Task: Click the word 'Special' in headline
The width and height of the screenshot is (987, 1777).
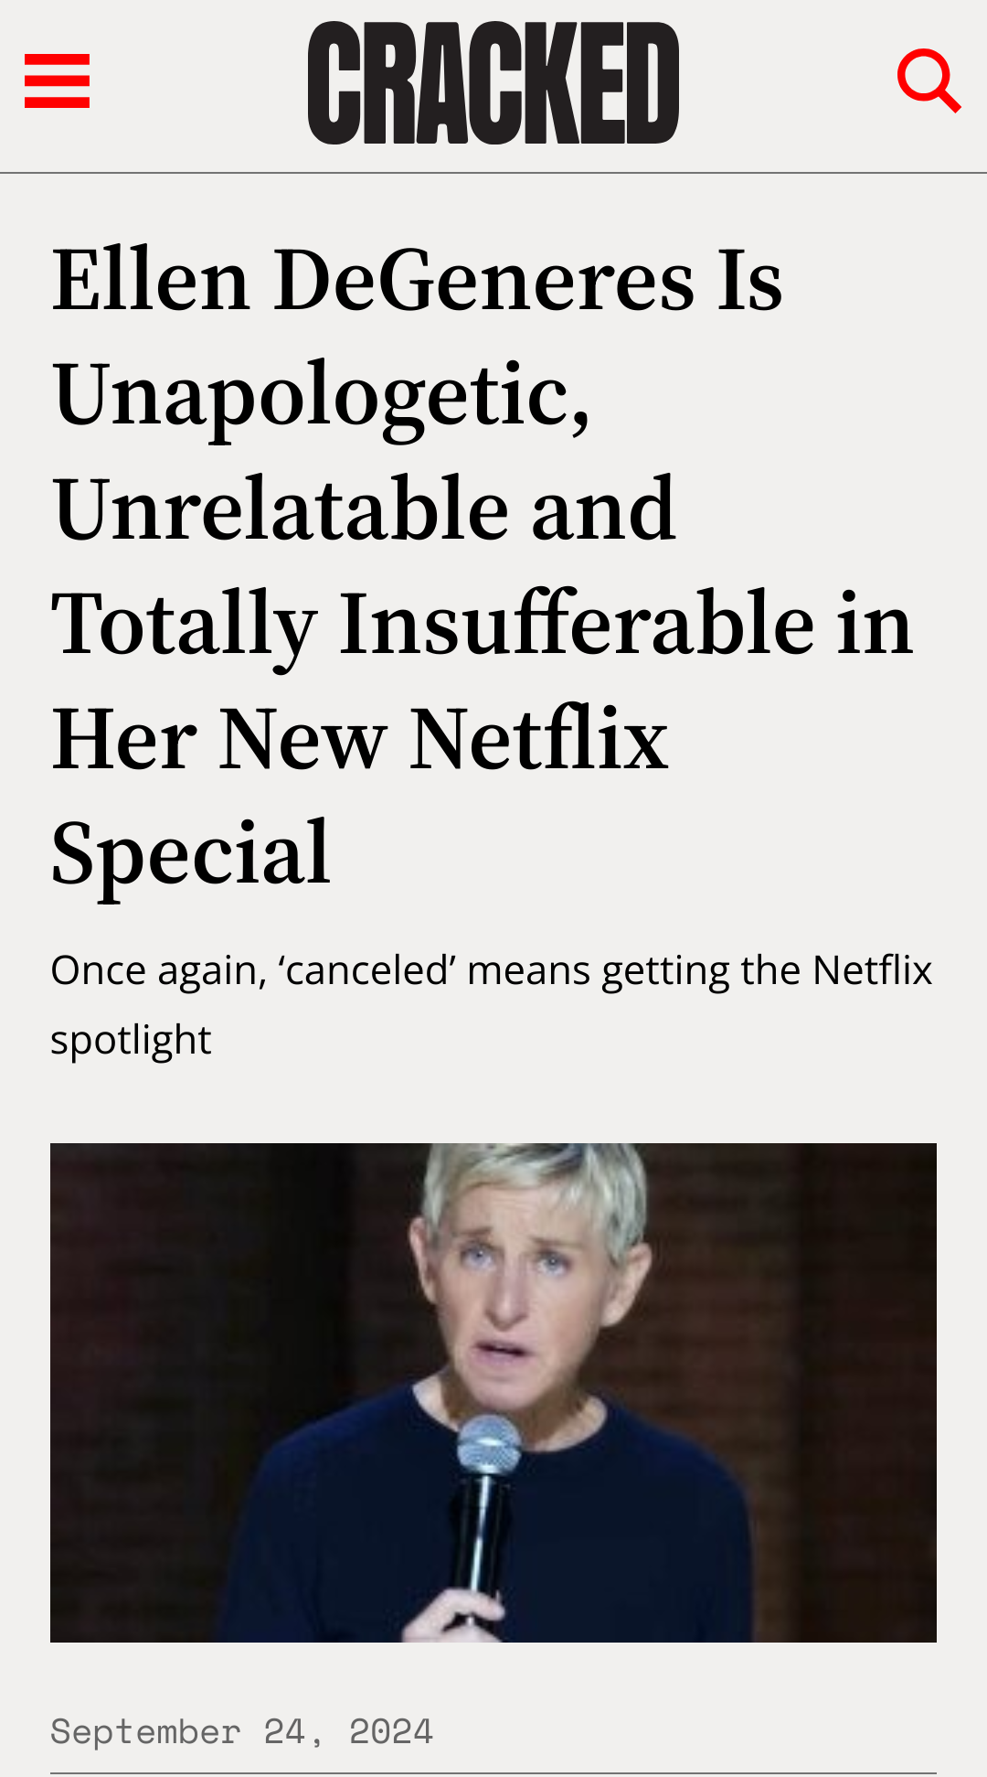Action: pos(191,855)
